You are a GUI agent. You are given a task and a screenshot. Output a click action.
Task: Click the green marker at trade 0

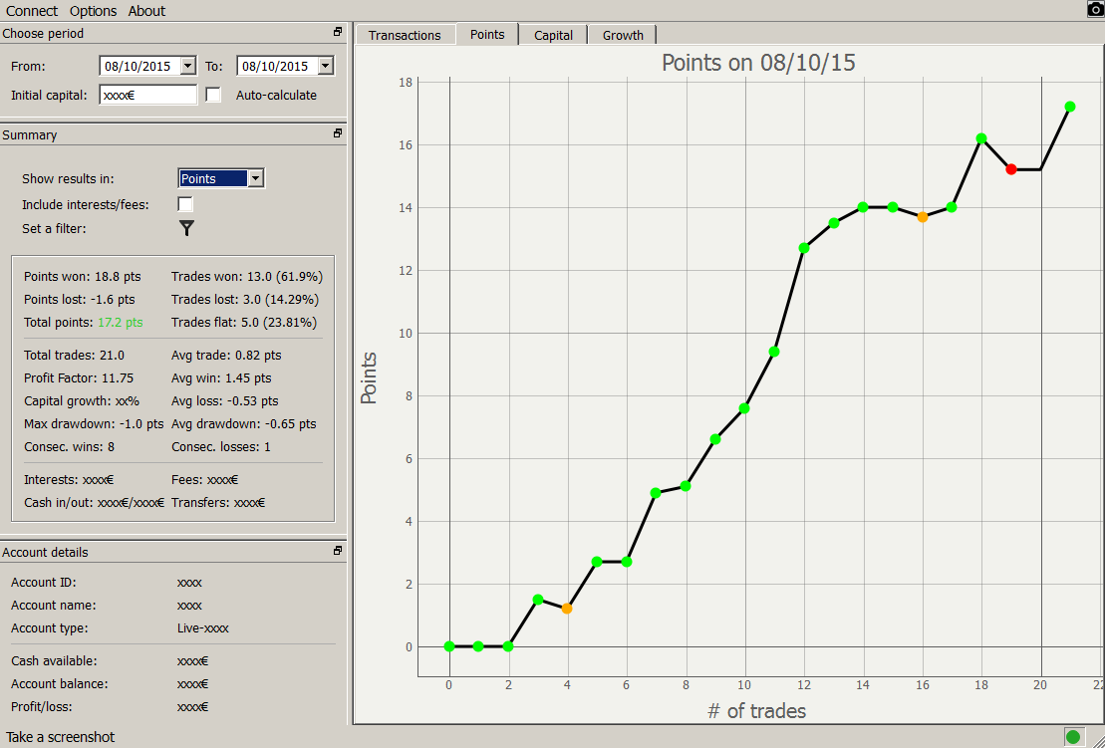click(x=449, y=646)
